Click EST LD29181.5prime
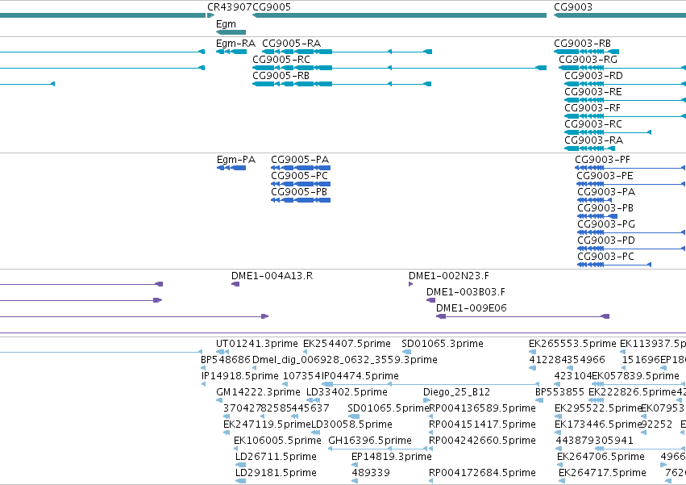The height and width of the screenshot is (485, 686). point(240,481)
